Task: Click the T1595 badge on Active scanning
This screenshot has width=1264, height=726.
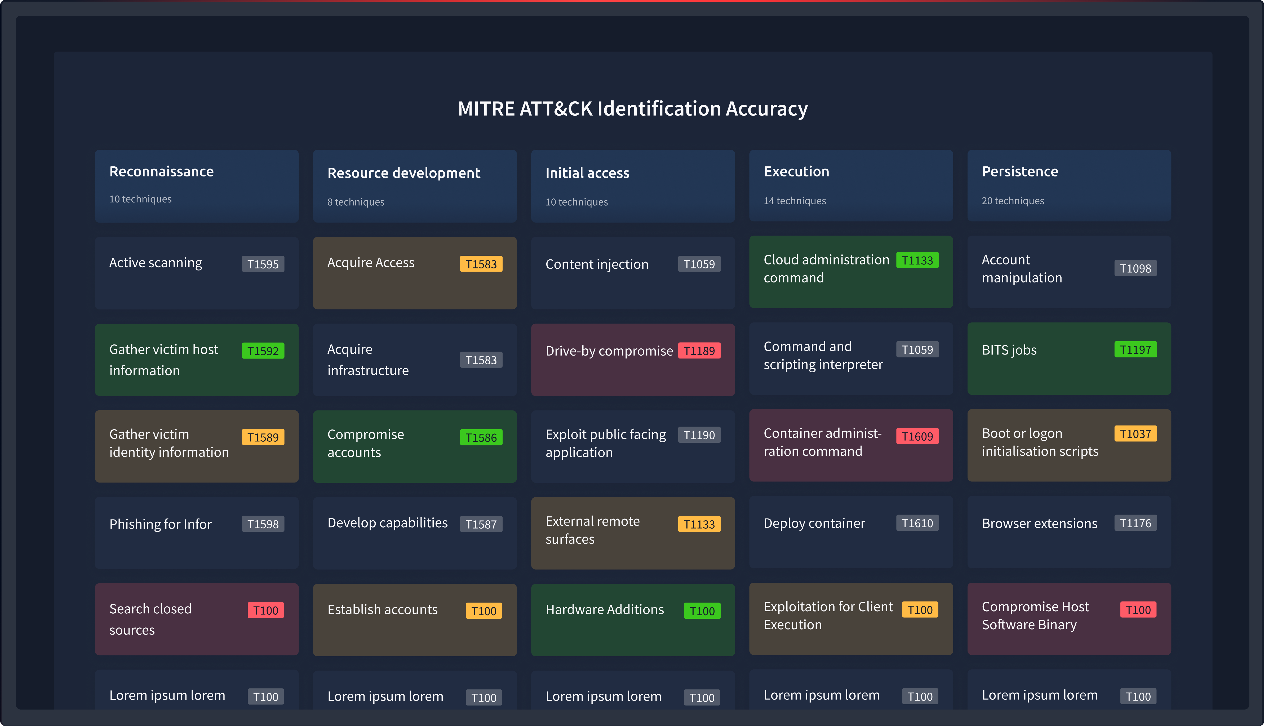Action: 263,264
